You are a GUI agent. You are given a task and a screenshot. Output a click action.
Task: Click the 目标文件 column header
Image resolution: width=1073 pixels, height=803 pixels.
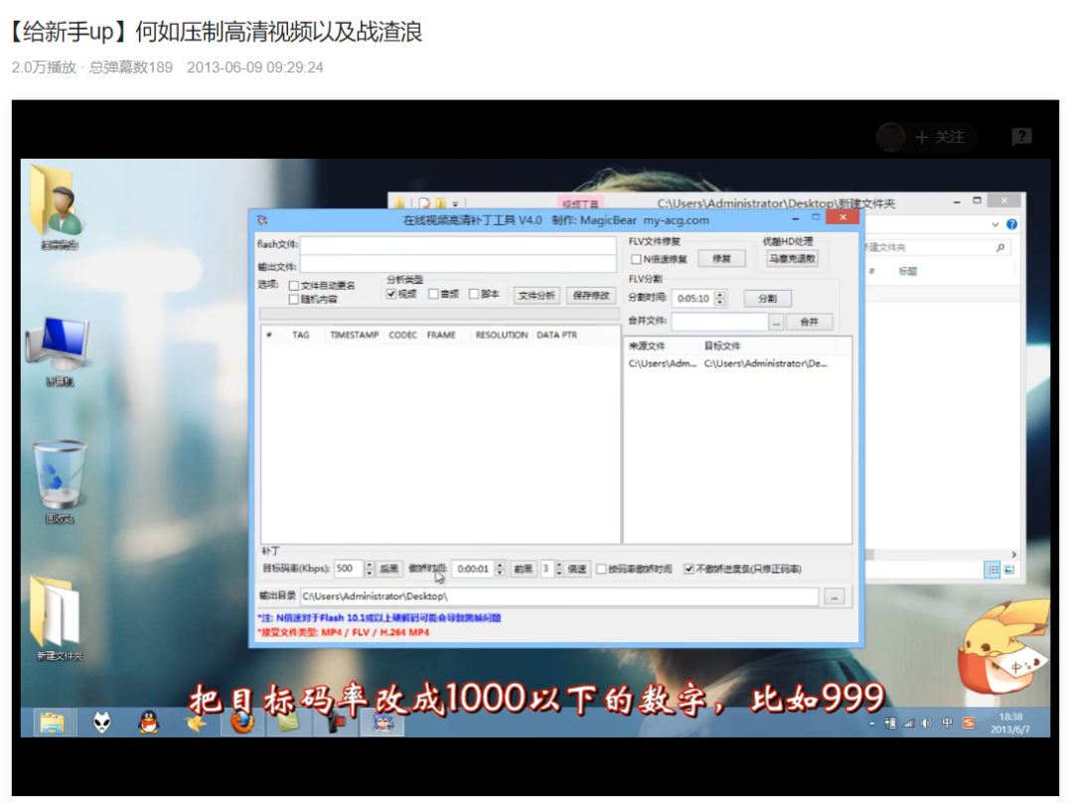(x=722, y=345)
